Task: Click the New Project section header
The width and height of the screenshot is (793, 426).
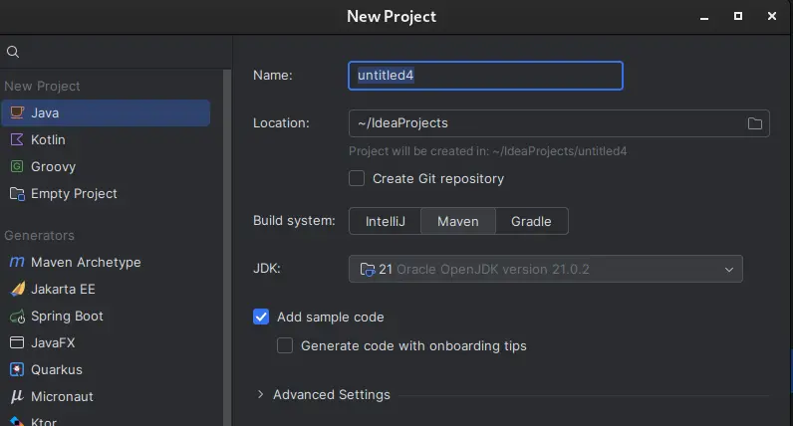Action: 42,86
